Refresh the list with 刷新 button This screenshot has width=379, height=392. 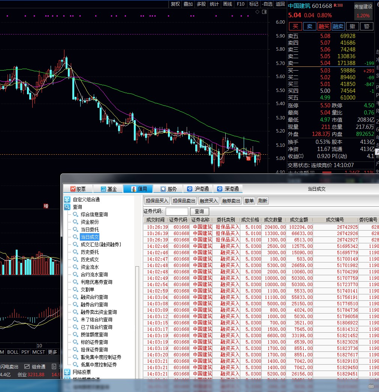[262, 201]
